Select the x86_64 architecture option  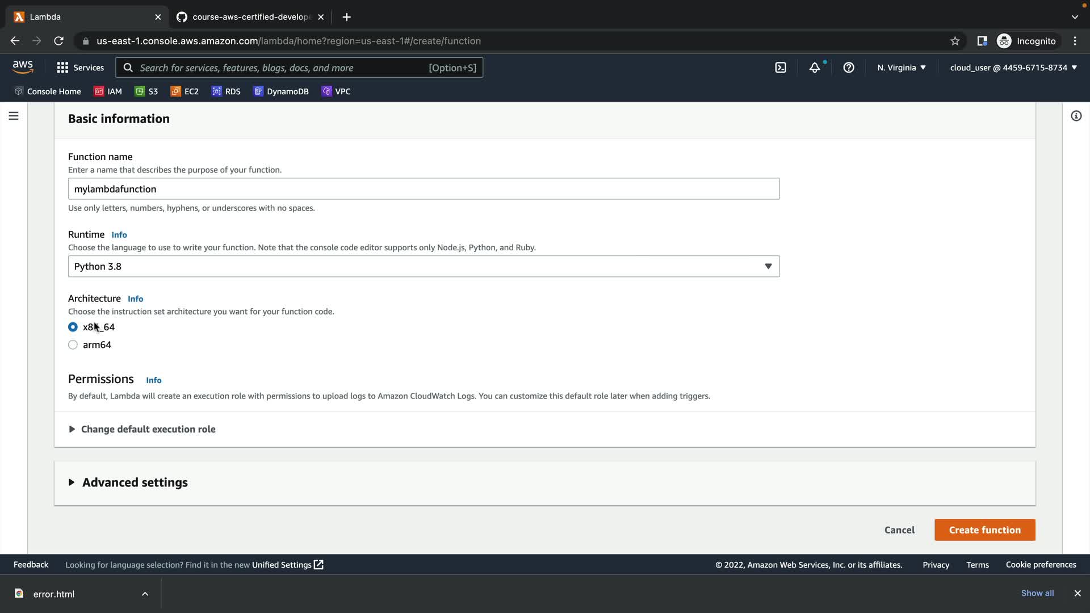[x=73, y=327]
